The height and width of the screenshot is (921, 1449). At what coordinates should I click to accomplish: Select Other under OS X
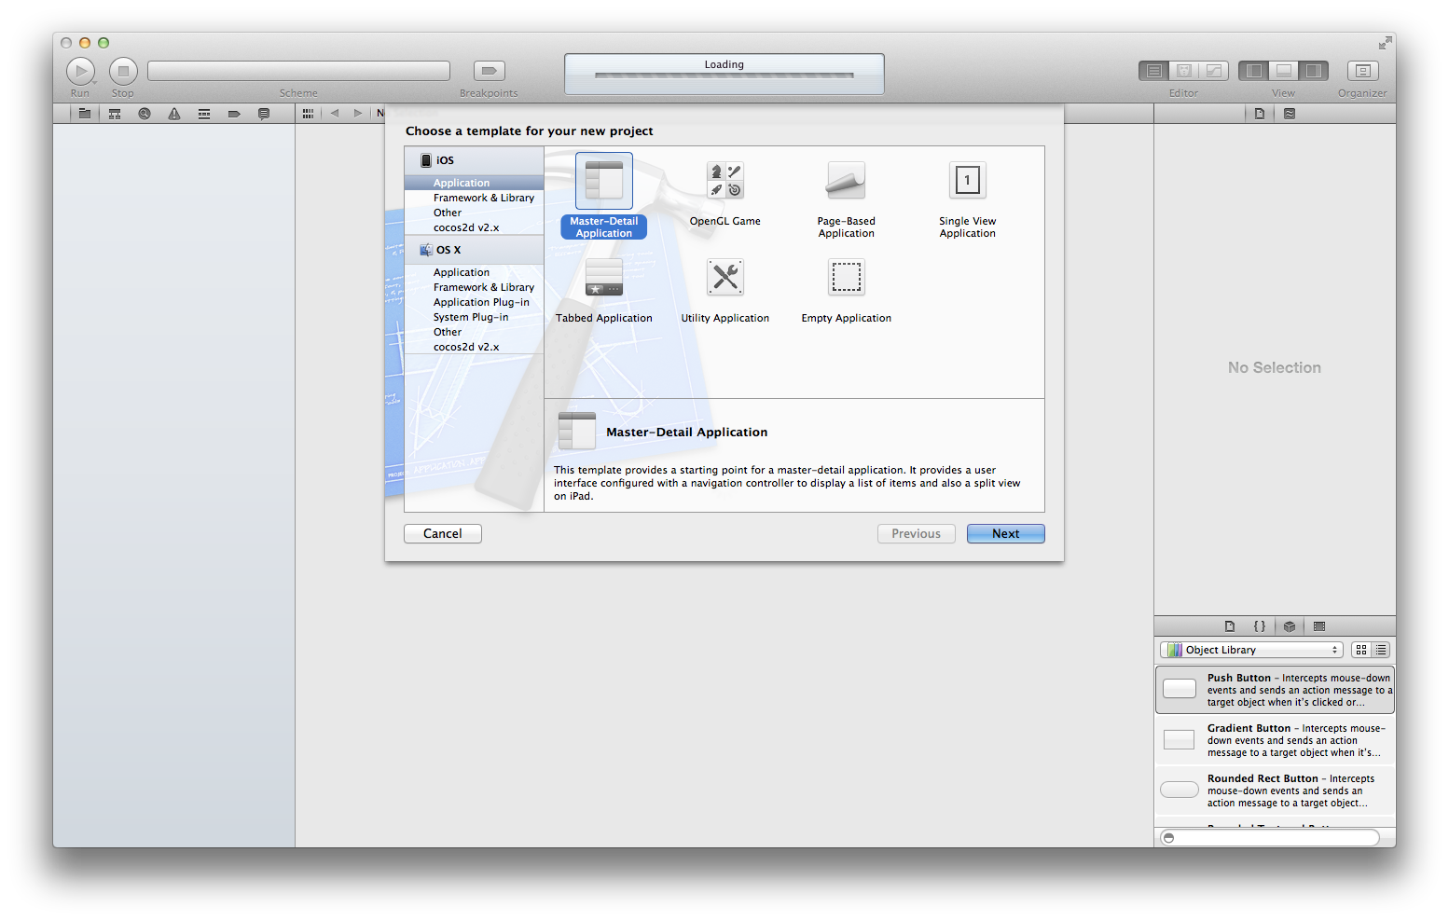474,332
